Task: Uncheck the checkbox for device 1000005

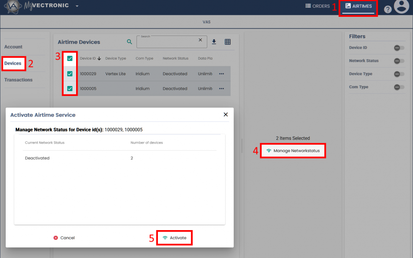Action: pos(70,89)
